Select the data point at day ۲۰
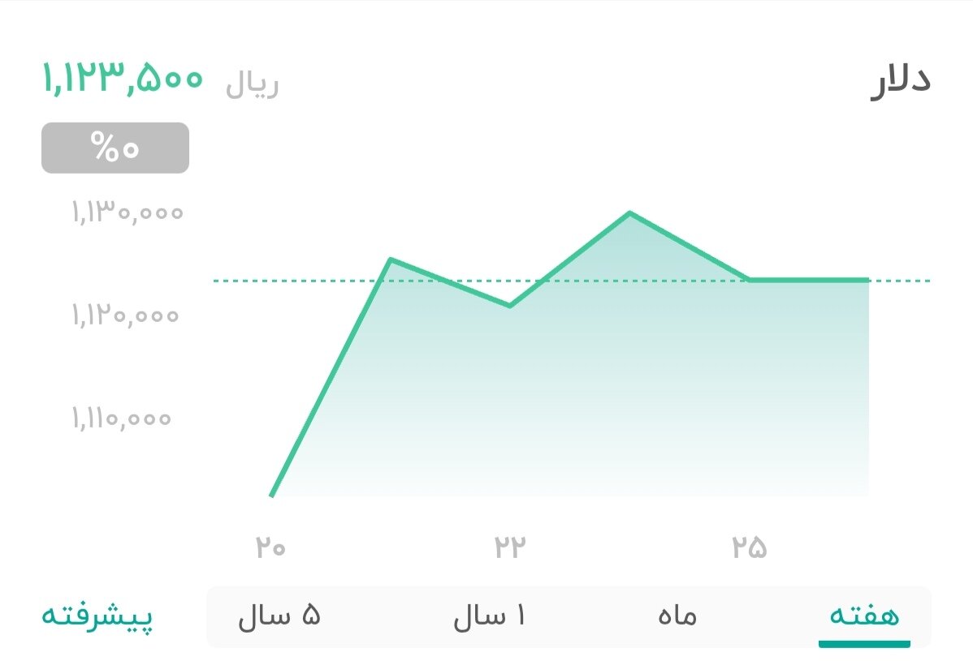Image resolution: width=973 pixels, height=661 pixels. pos(274,493)
